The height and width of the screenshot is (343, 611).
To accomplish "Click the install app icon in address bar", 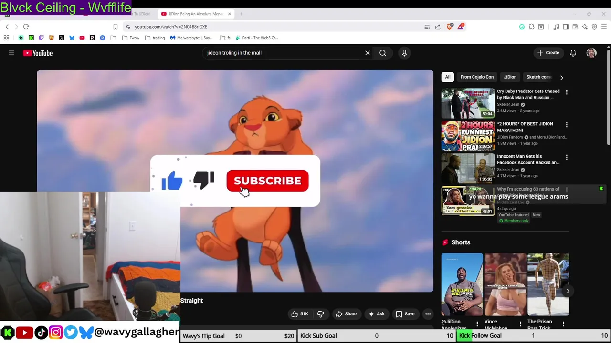I will (427, 27).
